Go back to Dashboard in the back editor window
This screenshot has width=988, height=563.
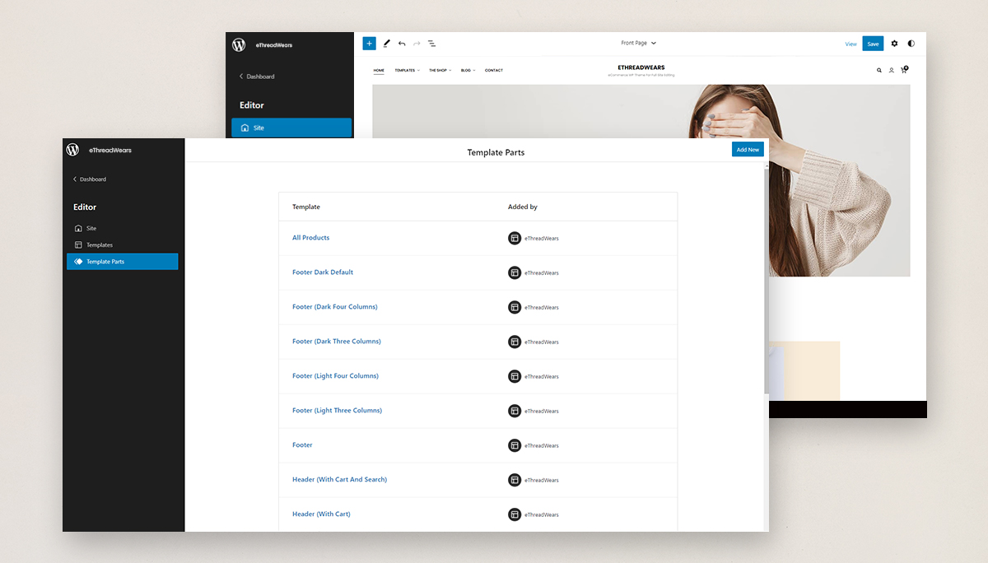(257, 77)
